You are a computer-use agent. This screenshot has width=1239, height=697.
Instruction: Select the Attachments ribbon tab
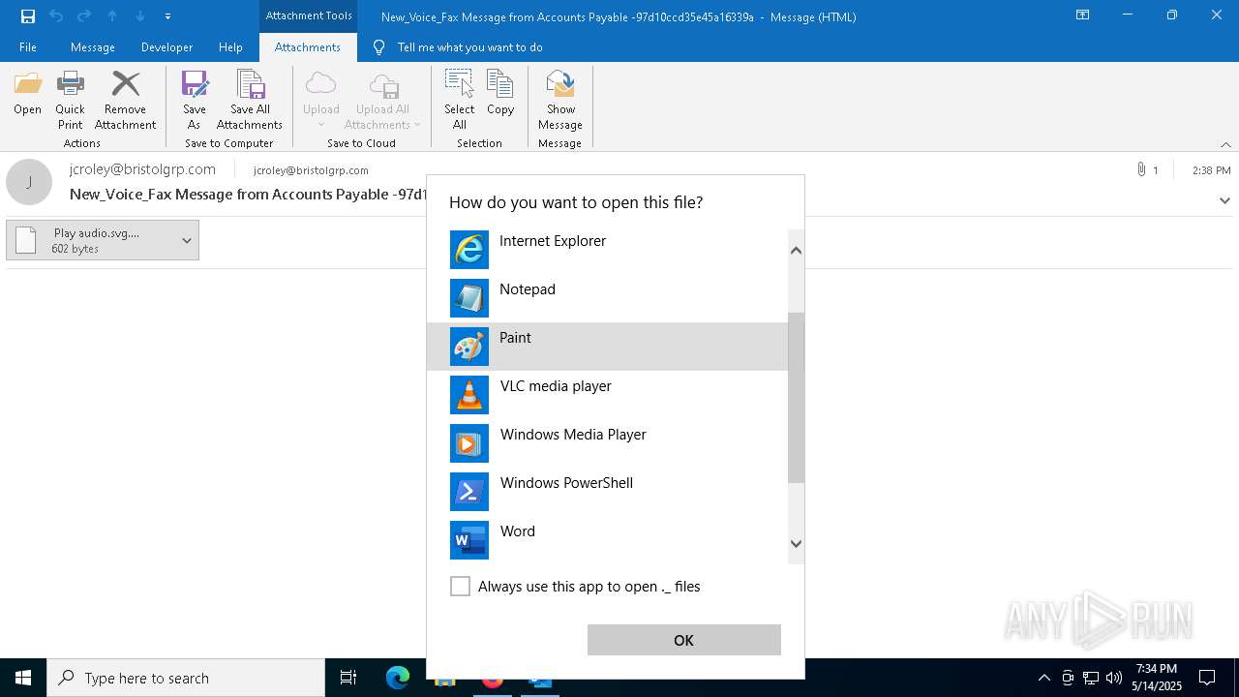(x=308, y=47)
